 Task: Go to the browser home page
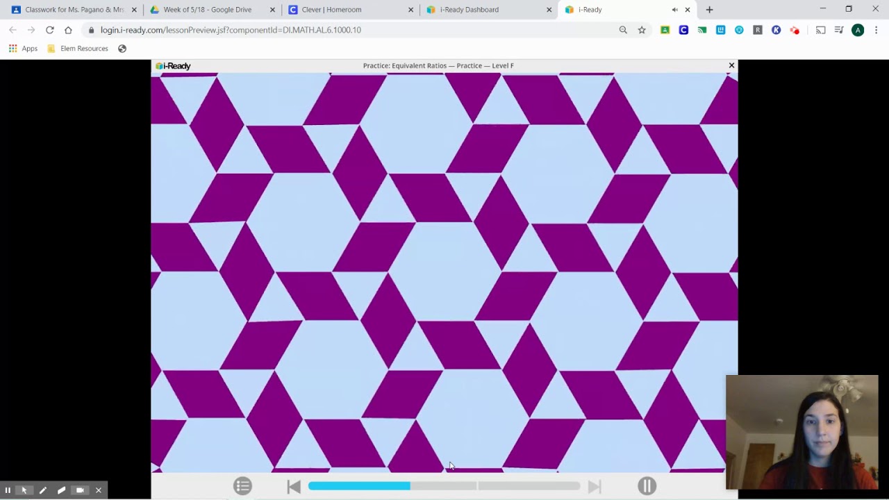point(68,30)
